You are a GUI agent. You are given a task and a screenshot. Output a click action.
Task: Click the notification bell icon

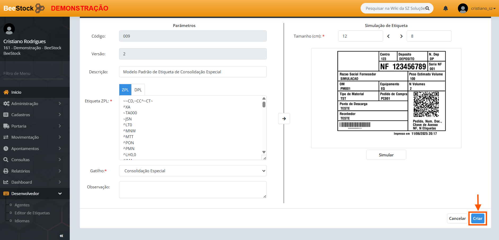(445, 8)
